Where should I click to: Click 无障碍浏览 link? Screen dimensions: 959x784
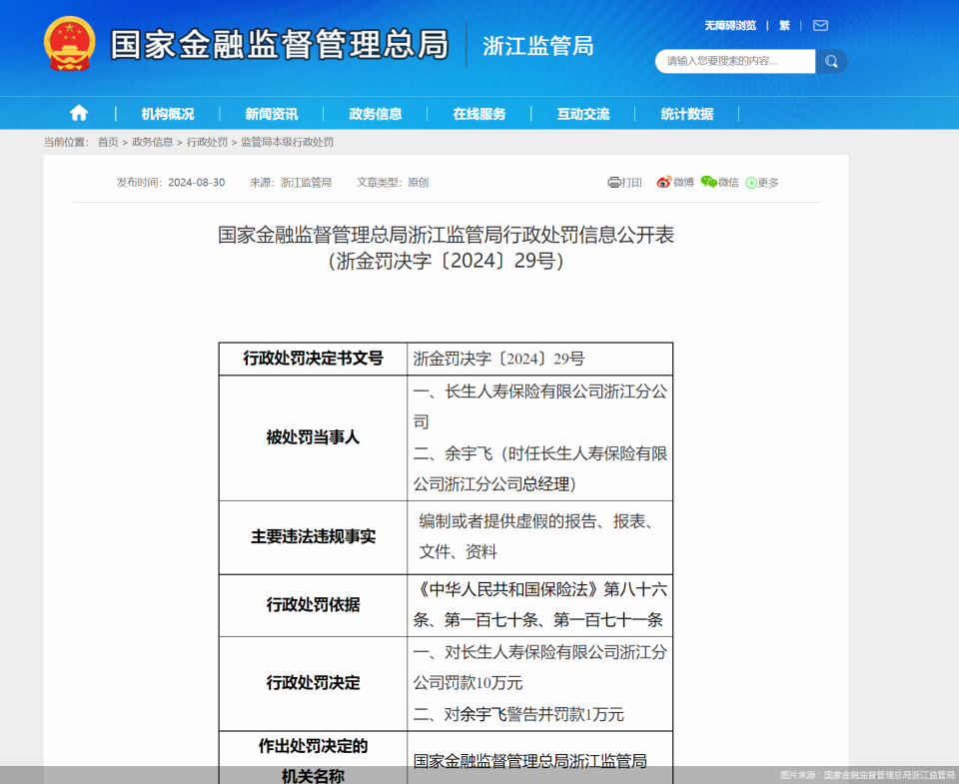730,25
